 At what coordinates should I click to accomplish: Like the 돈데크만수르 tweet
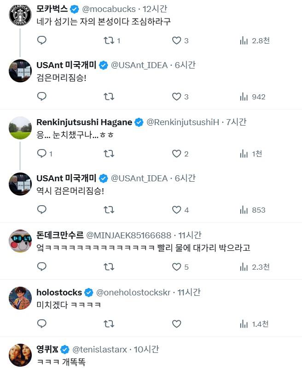click(x=176, y=267)
